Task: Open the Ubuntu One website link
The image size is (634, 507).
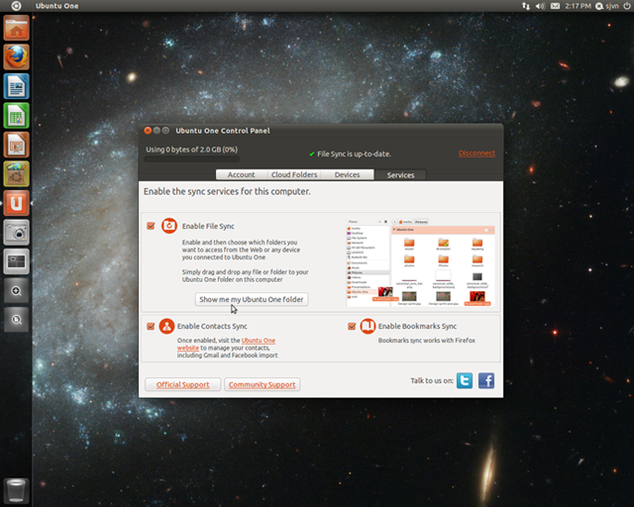Action: (226, 344)
